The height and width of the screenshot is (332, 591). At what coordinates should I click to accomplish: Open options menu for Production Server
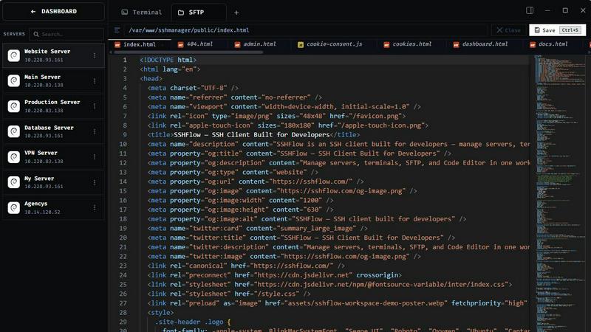(95, 106)
